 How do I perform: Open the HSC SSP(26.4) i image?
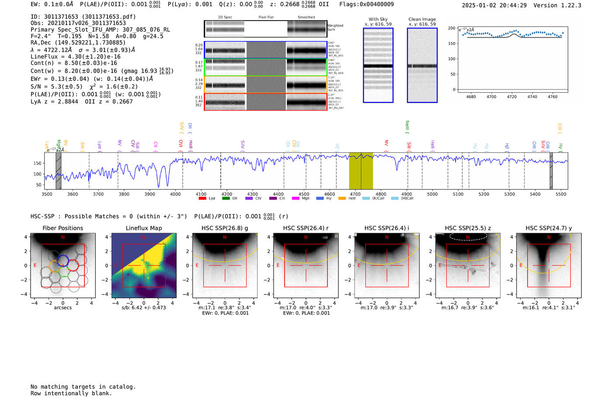pyautogui.click(x=387, y=265)
